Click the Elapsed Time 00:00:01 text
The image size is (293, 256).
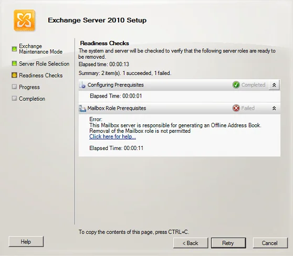tap(116, 96)
